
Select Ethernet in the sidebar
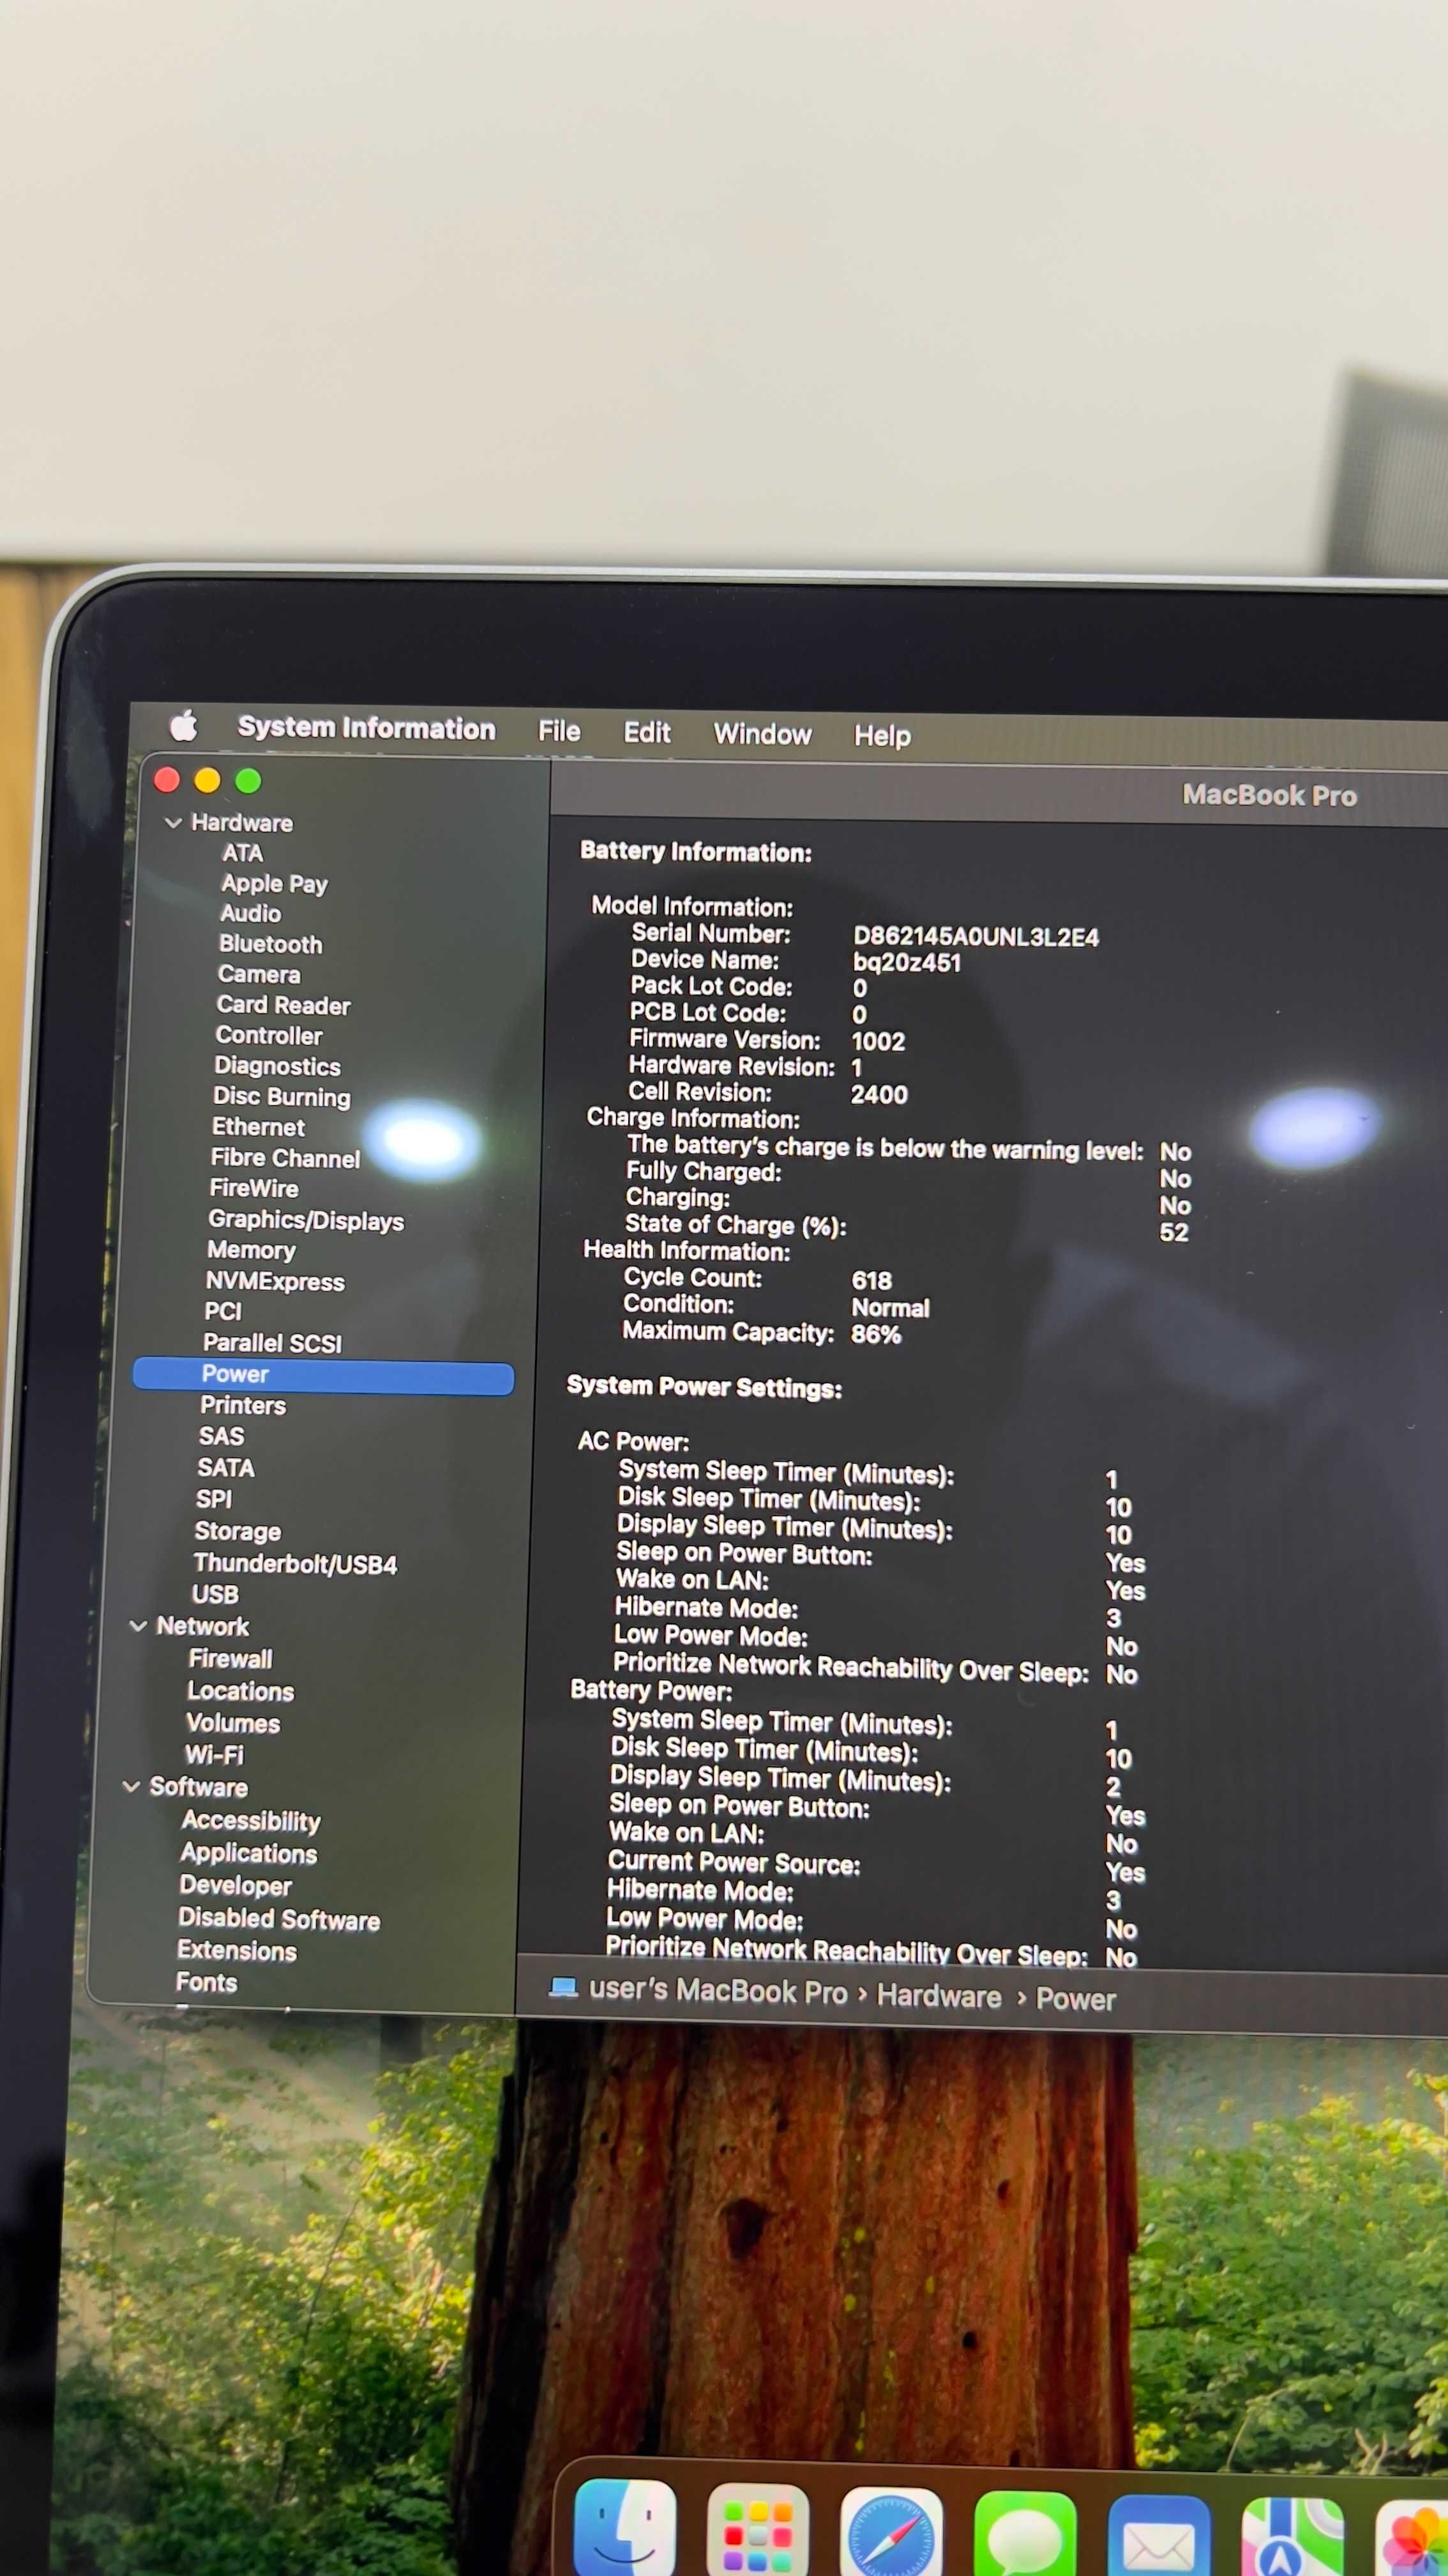click(258, 1127)
